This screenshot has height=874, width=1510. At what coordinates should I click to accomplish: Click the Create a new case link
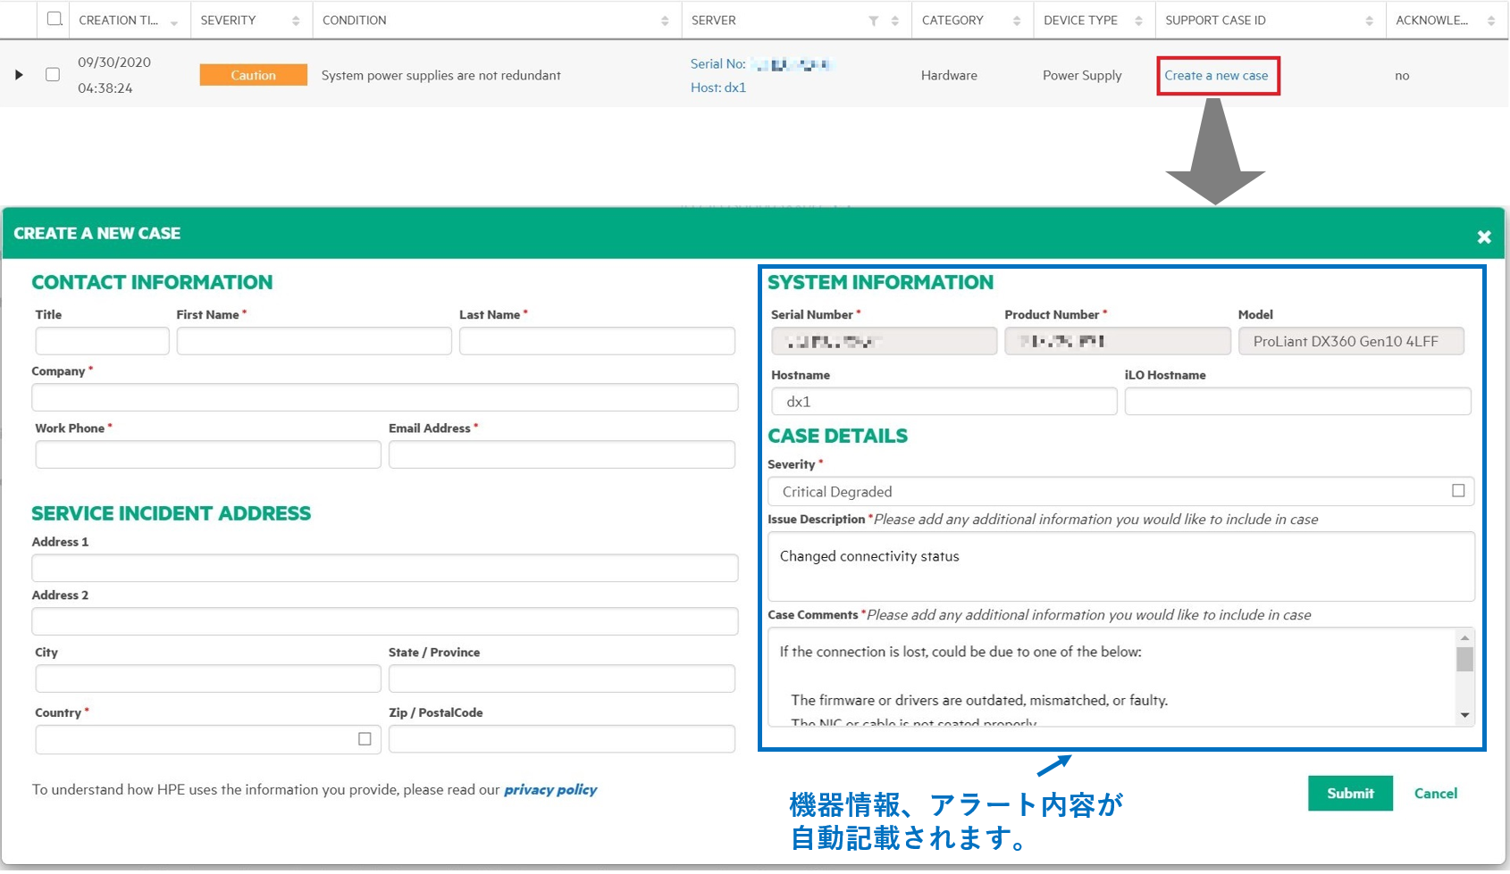point(1216,76)
